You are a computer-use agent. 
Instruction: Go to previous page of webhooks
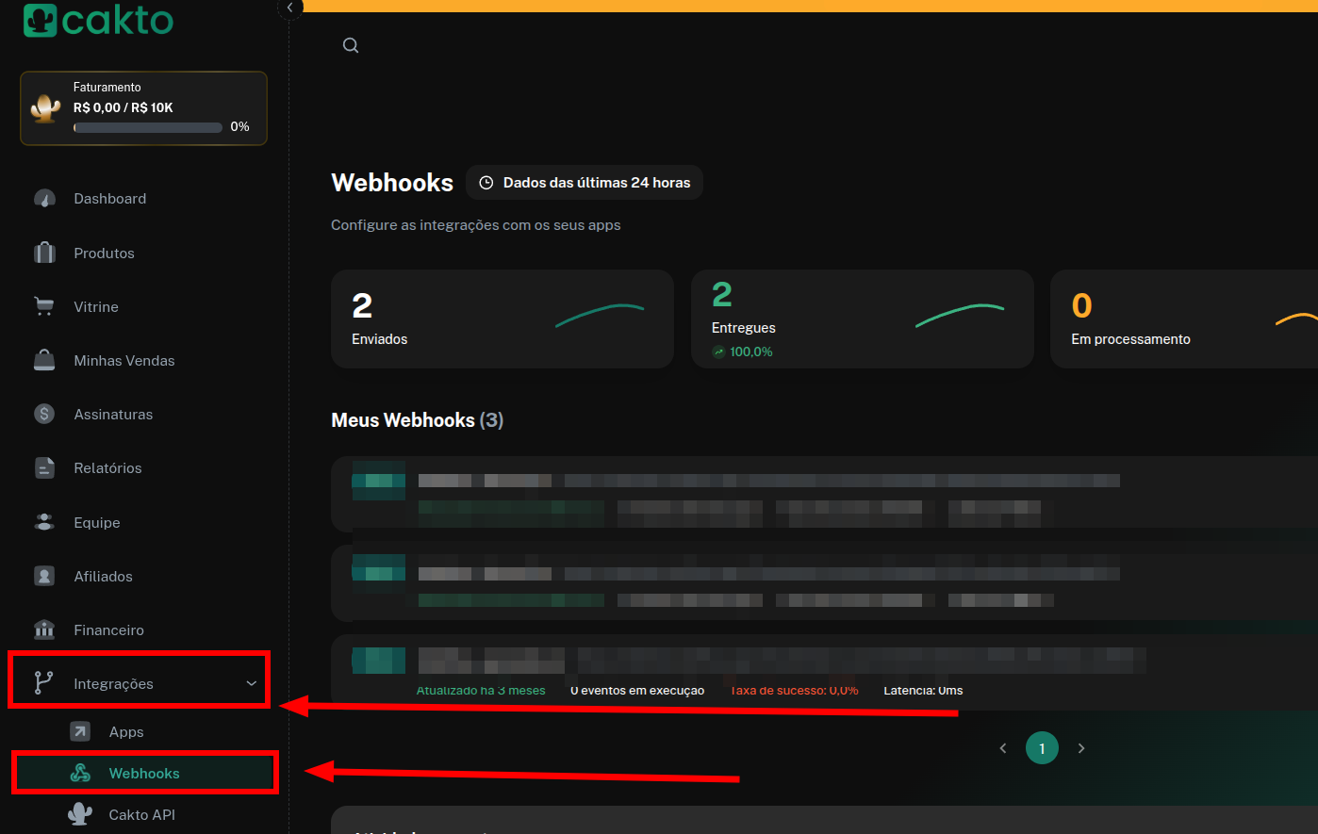[x=1003, y=748]
